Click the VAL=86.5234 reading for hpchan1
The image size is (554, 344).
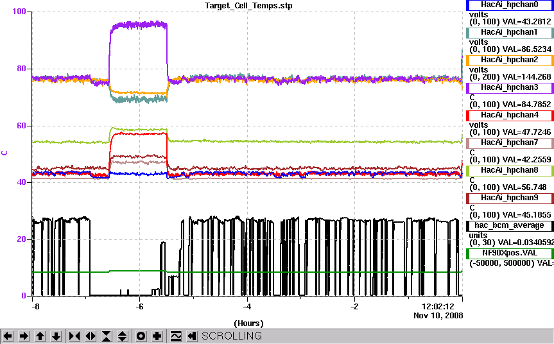coord(526,49)
